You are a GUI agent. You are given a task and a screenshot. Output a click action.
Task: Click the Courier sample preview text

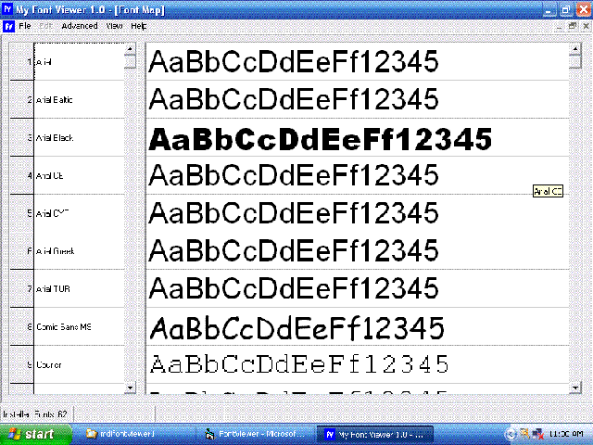point(299,363)
